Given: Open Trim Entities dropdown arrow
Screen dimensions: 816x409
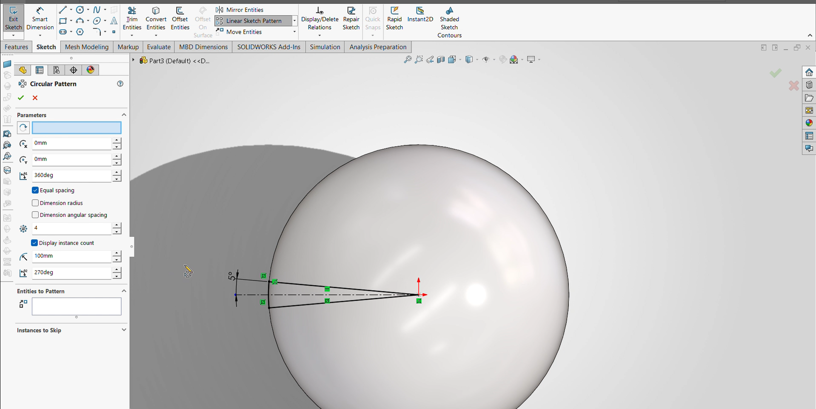Looking at the screenshot, I should [132, 35].
